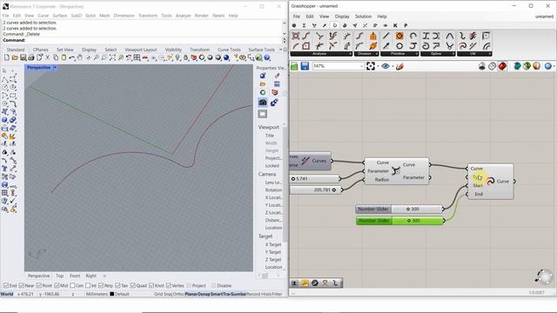This screenshot has width=557, height=313.
Task: Switch to the Curve Tools toolbar tab
Action: point(229,50)
